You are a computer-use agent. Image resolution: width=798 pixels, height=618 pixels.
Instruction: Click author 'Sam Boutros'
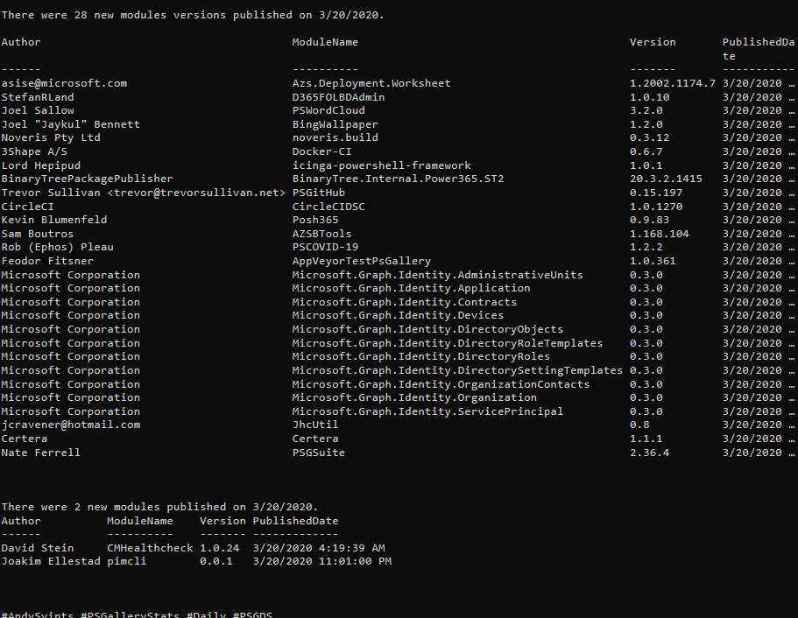pos(38,234)
